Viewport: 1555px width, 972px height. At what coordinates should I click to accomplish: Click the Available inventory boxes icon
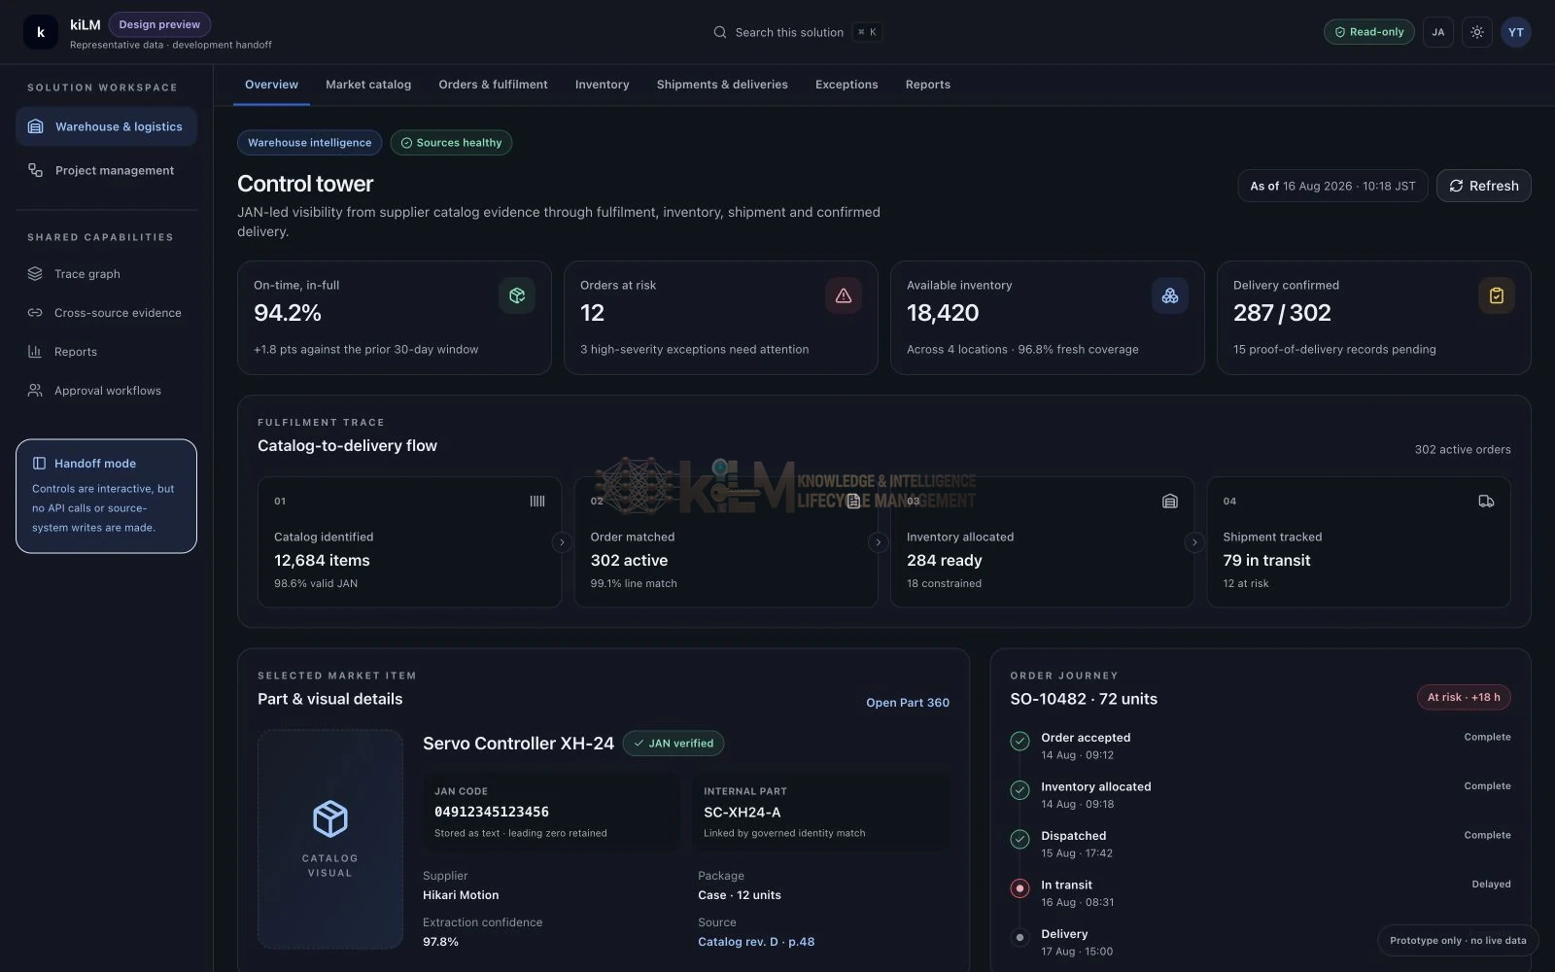click(1169, 295)
